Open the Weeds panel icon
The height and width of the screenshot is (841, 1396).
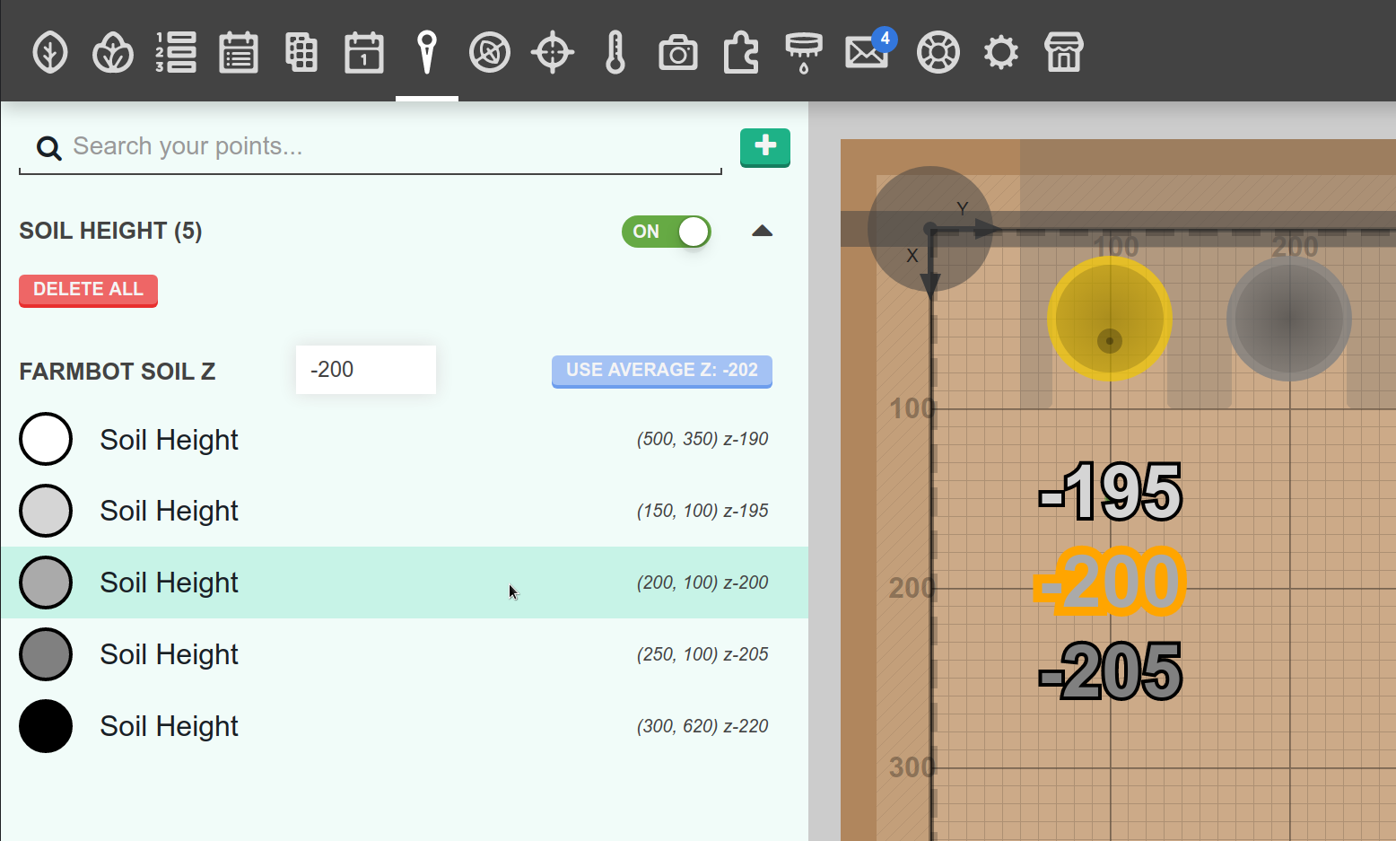[490, 52]
